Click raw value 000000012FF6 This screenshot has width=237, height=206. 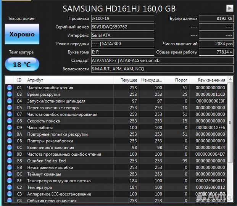click(x=211, y=127)
